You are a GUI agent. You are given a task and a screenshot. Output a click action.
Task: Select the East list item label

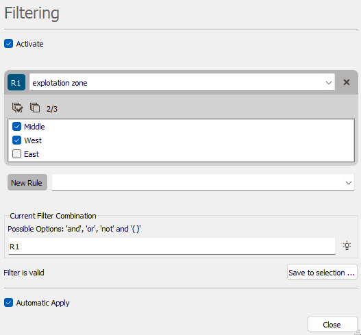pyautogui.click(x=32, y=154)
